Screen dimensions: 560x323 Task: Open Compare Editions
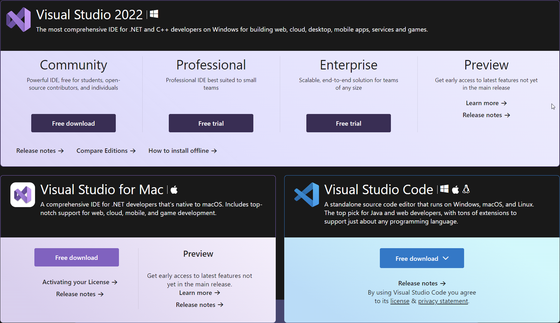point(106,151)
